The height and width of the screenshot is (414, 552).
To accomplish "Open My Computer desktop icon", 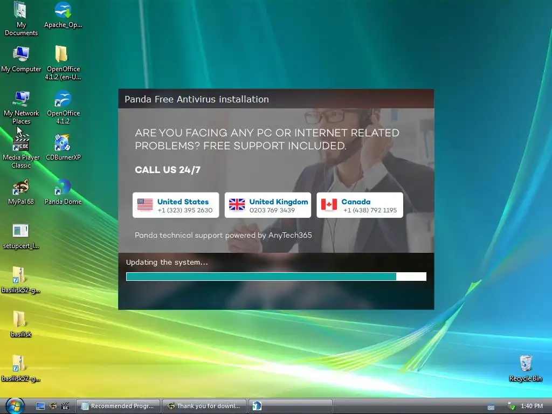I will (x=21, y=59).
